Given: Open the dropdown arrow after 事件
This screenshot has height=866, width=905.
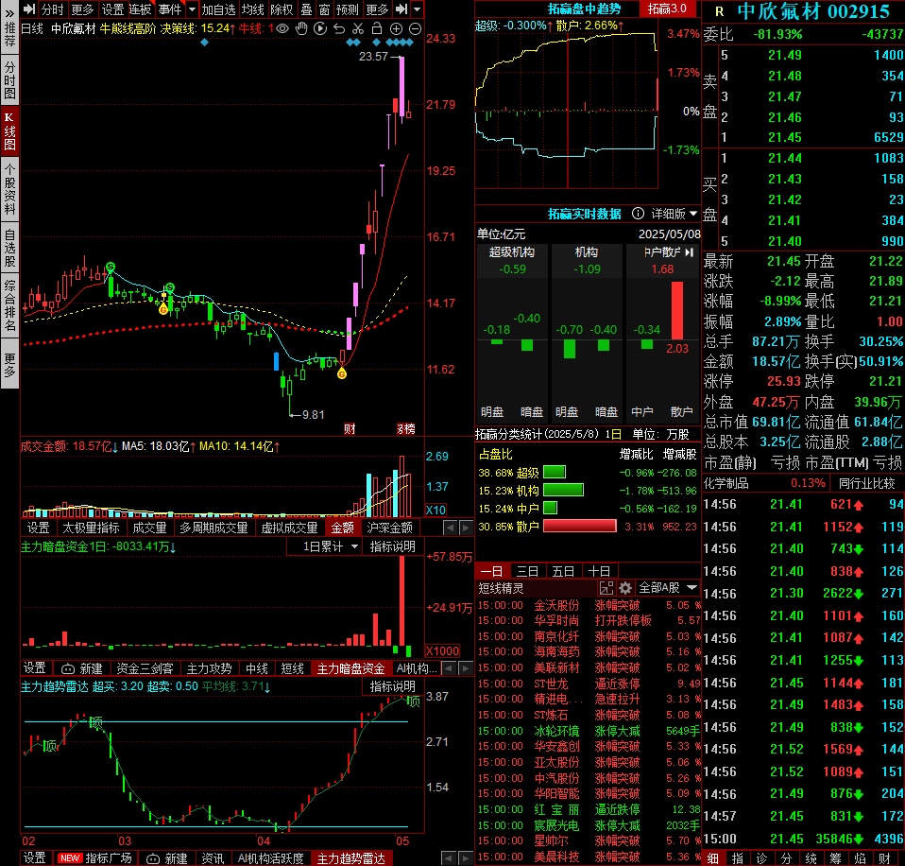Looking at the screenshot, I should [192, 9].
